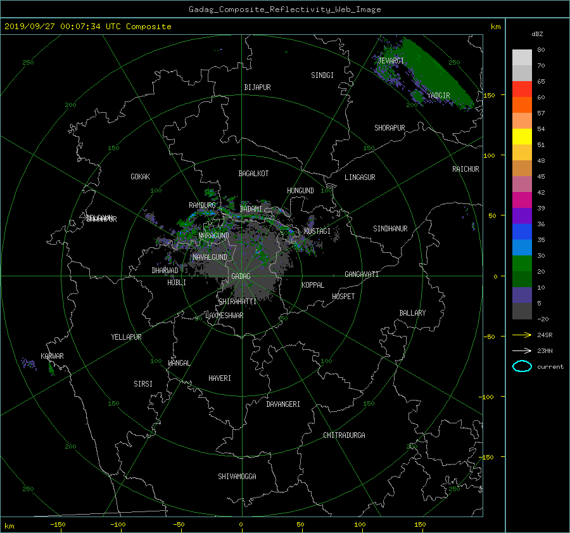The image size is (570, 533).
Task: Click the YELLAPUR city label
Action: 126,337
